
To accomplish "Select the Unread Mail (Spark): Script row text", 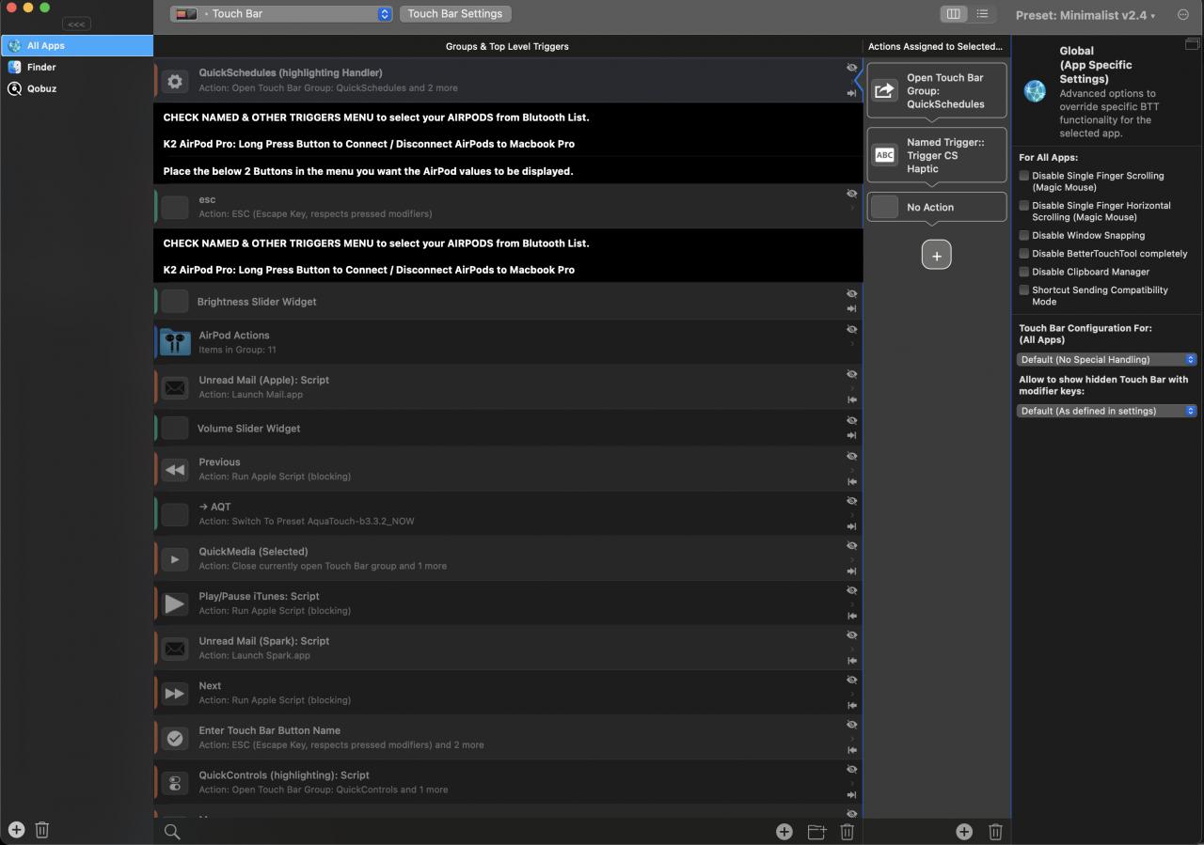I will click(x=264, y=641).
